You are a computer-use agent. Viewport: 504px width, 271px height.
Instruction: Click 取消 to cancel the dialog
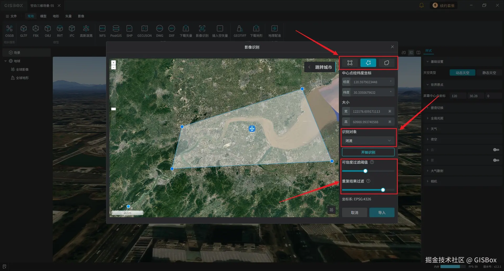click(354, 213)
